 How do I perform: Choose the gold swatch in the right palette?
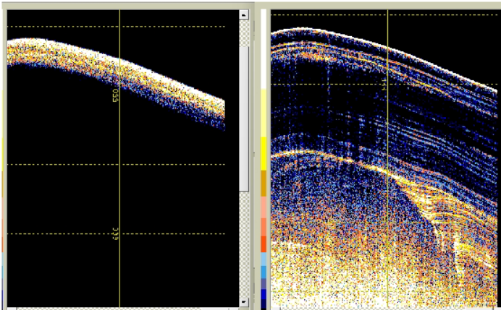[x=265, y=183]
